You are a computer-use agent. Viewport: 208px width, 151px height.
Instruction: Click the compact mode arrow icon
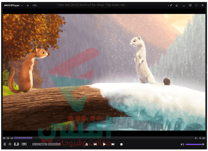click(177, 5)
